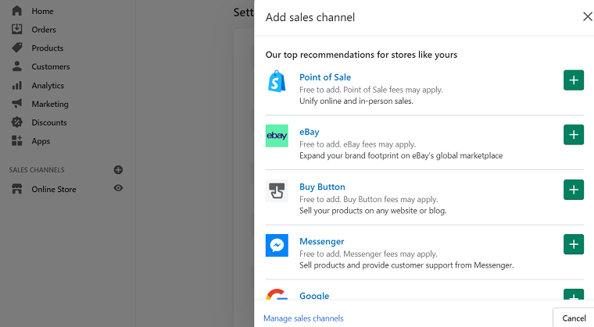Open the eBay channel link
This screenshot has width=594, height=327.
(310, 132)
